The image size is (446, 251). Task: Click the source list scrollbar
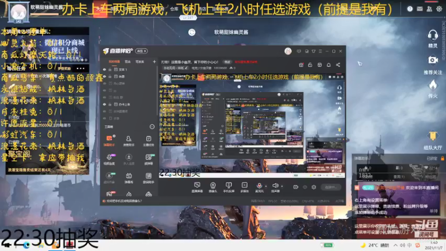(157, 90)
